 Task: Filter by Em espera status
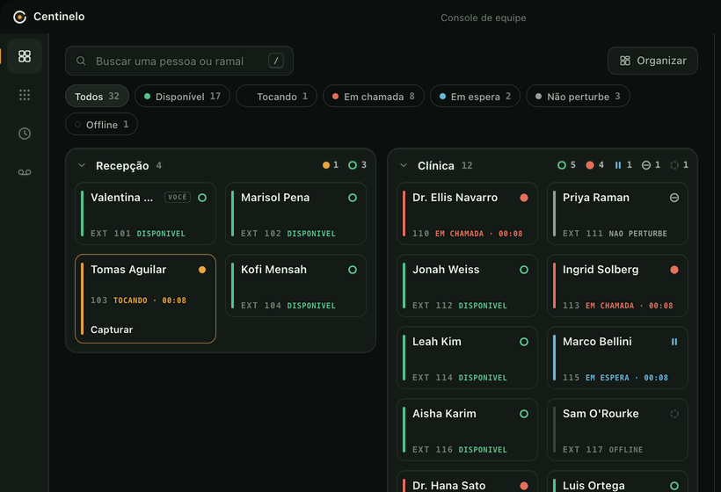(475, 96)
